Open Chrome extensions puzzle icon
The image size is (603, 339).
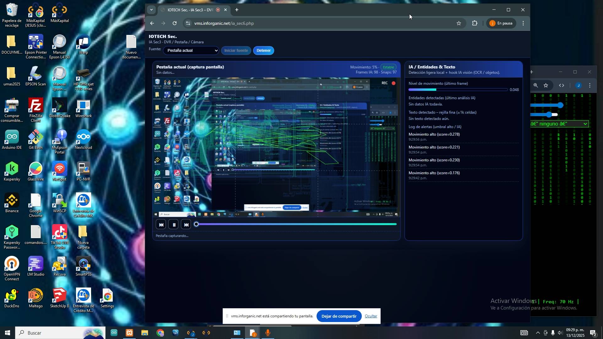tap(475, 23)
